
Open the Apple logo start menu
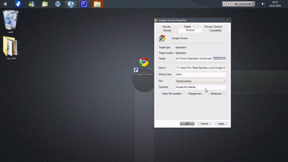pyautogui.click(x=5, y=4)
